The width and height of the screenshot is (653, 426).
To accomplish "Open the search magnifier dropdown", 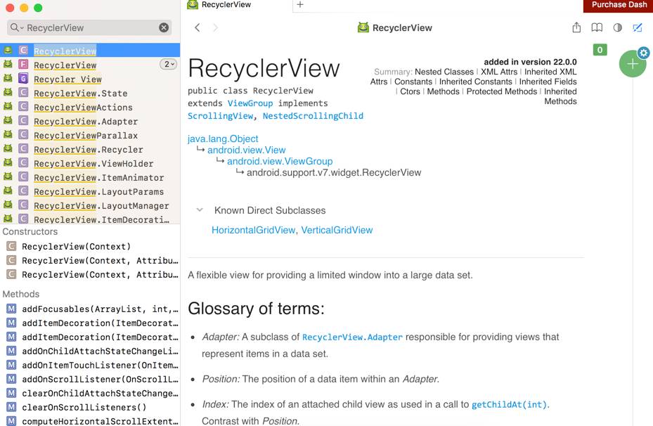I will (16, 27).
